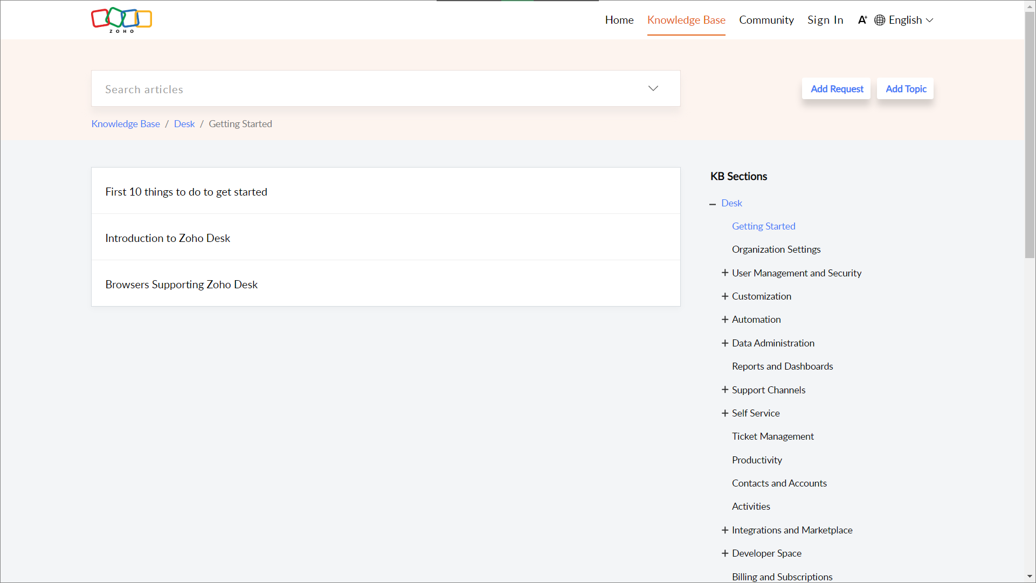Open Introduction to Zoho Desk article
The width and height of the screenshot is (1036, 583).
coord(386,238)
